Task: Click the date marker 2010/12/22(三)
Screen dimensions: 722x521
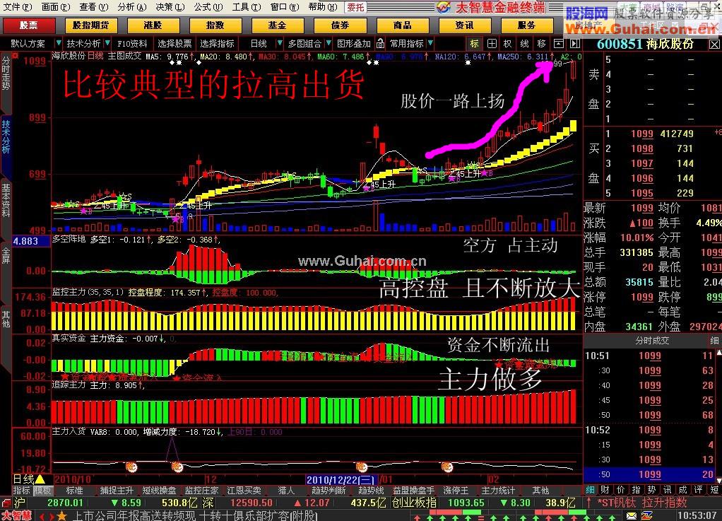Action: click(x=341, y=480)
